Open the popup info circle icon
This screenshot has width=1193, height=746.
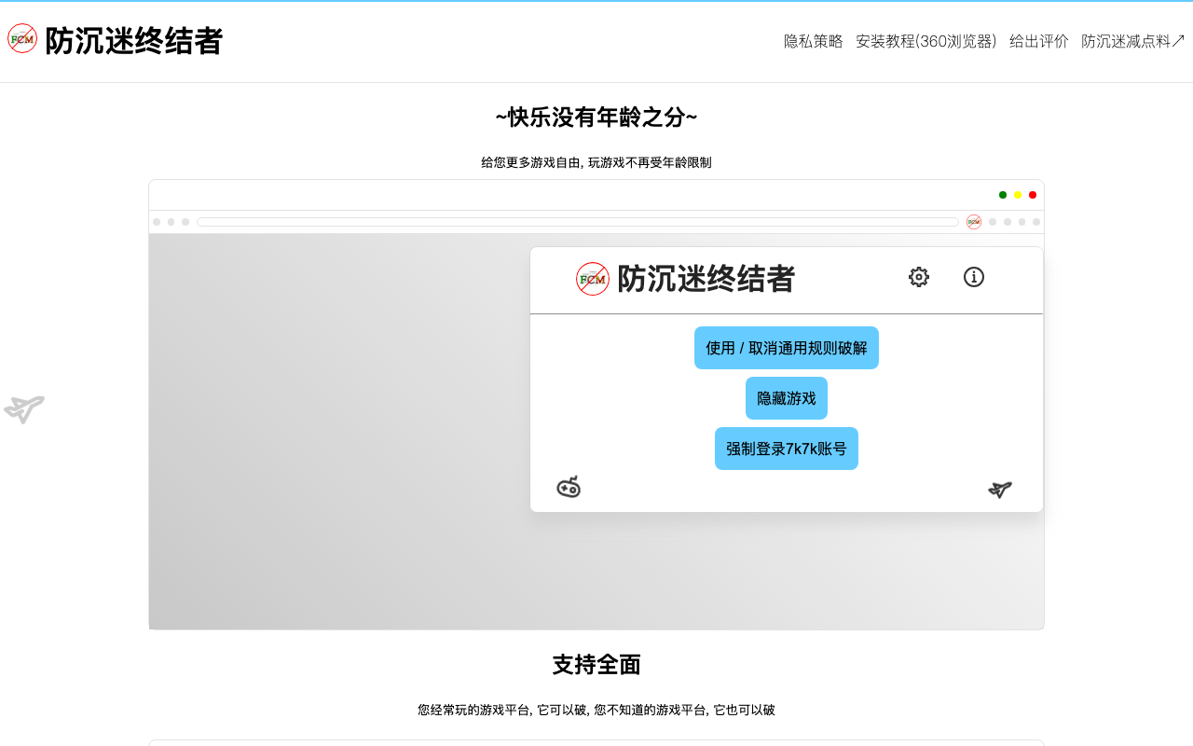click(974, 277)
